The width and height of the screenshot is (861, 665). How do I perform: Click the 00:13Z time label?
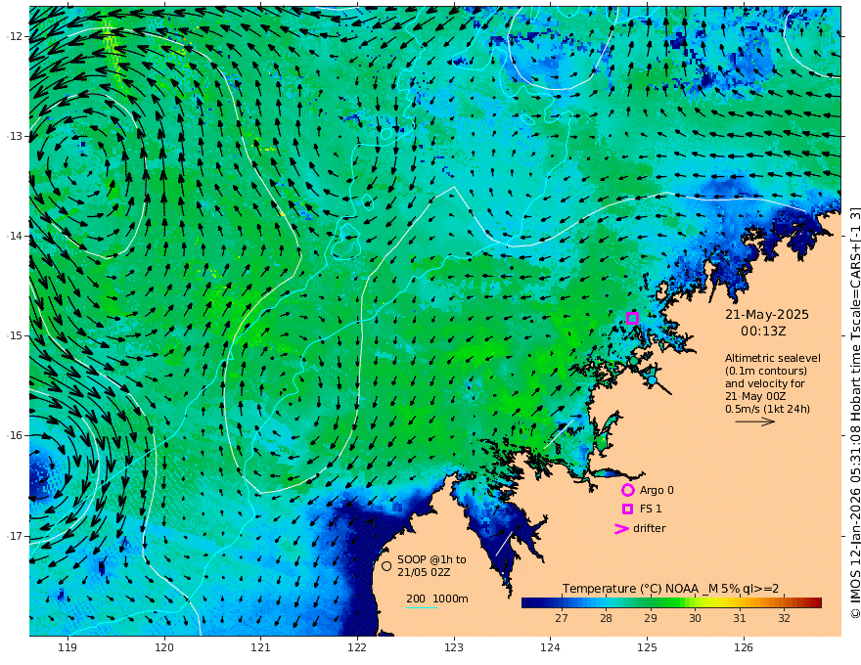coord(766,332)
